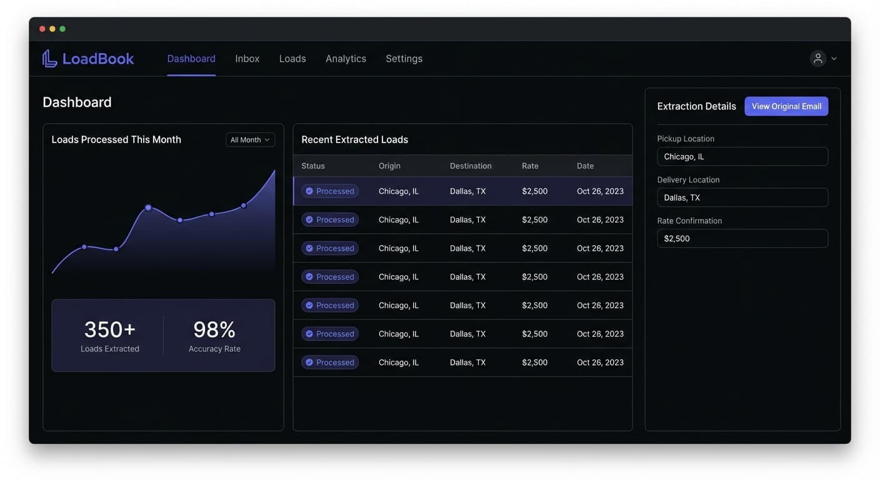Open the All Month filter dropdown
The height and width of the screenshot is (480, 880).
pyautogui.click(x=250, y=139)
